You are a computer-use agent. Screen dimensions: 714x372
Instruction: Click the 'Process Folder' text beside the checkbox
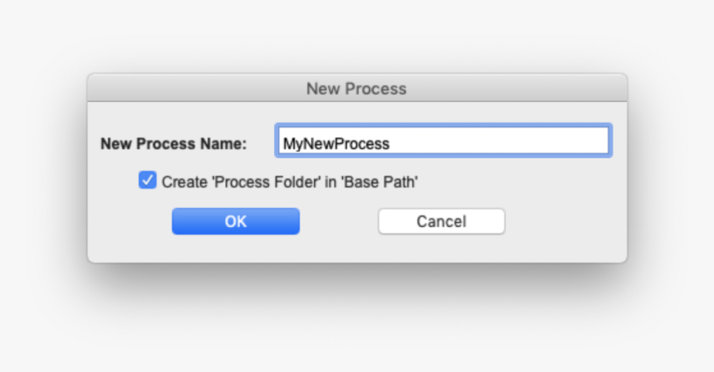(x=267, y=181)
